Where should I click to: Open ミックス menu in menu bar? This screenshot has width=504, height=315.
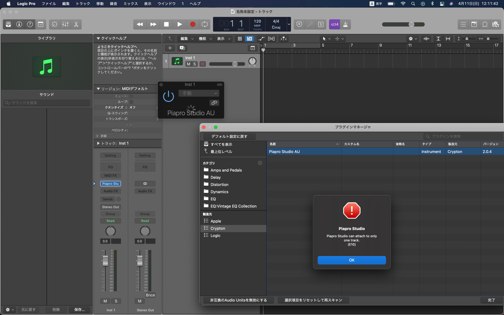(x=131, y=3)
